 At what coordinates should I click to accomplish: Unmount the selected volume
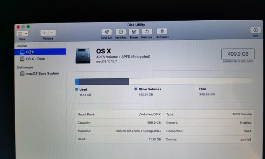(x=162, y=31)
